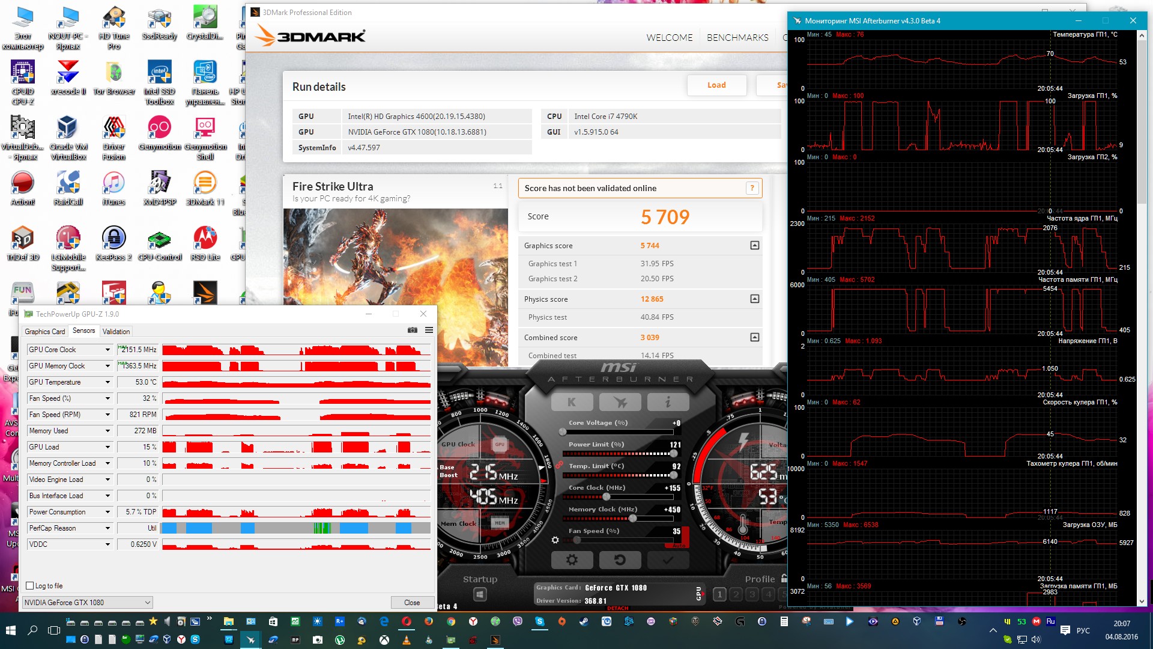This screenshot has width=1153, height=649.
Task: Click the Load button in Run details
Action: point(716,85)
